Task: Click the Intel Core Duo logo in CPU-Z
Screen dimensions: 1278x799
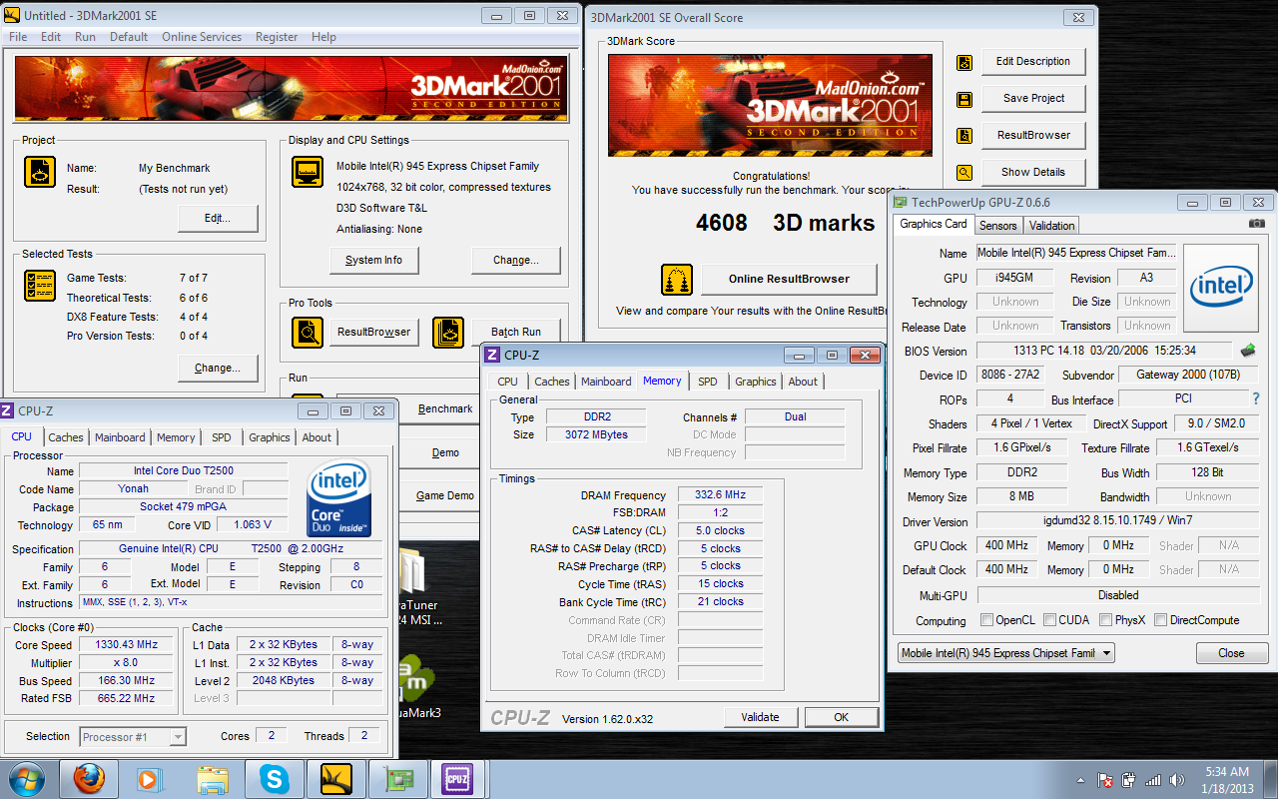Action: click(339, 499)
